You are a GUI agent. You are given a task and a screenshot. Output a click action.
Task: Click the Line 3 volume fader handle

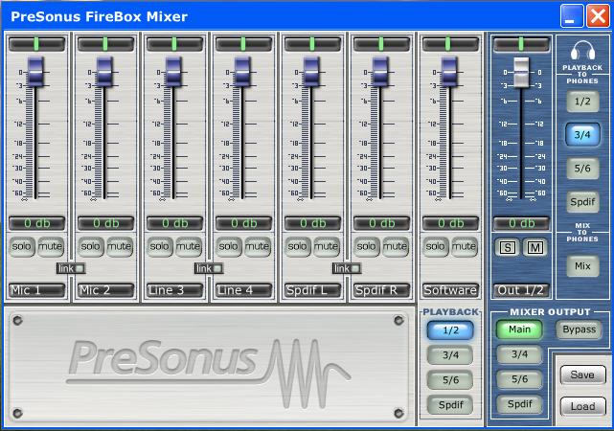click(173, 72)
